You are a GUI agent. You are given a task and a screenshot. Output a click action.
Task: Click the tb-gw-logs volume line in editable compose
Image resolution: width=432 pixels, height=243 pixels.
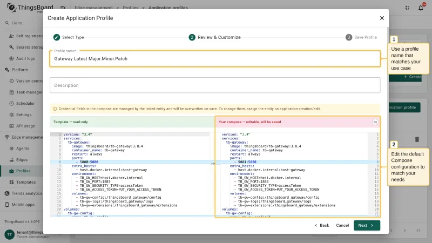tap(274, 201)
